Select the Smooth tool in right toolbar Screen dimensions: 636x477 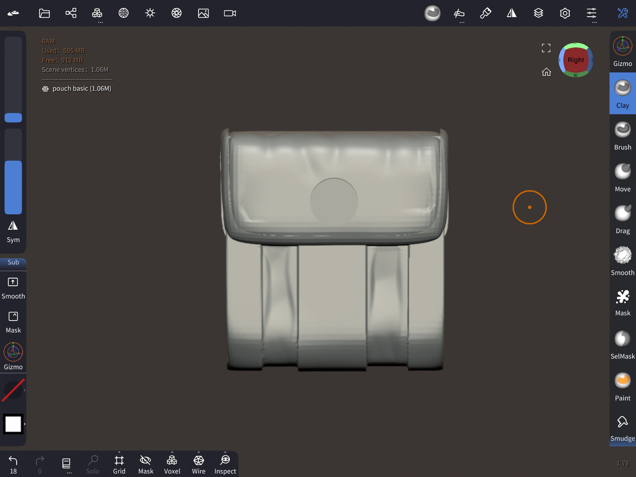point(623,261)
